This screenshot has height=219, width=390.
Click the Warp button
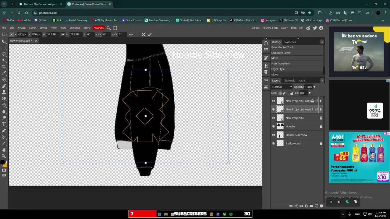click(132, 34)
